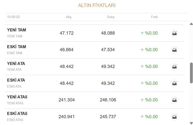This screenshot has width=193, height=125.
Task: Select the ESKİ TAM gold name
Action: (16, 47)
